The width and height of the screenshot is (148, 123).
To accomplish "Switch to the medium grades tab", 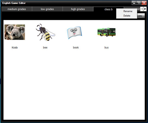I will pos(17,9).
